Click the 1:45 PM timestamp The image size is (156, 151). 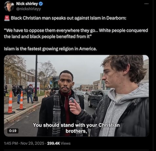tap(11, 143)
